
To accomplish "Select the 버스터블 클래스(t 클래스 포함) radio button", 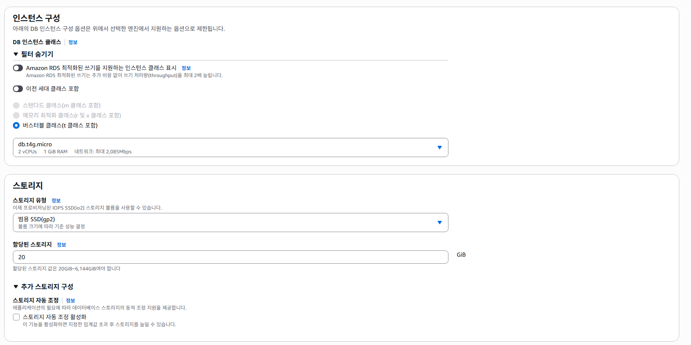I will click(16, 125).
